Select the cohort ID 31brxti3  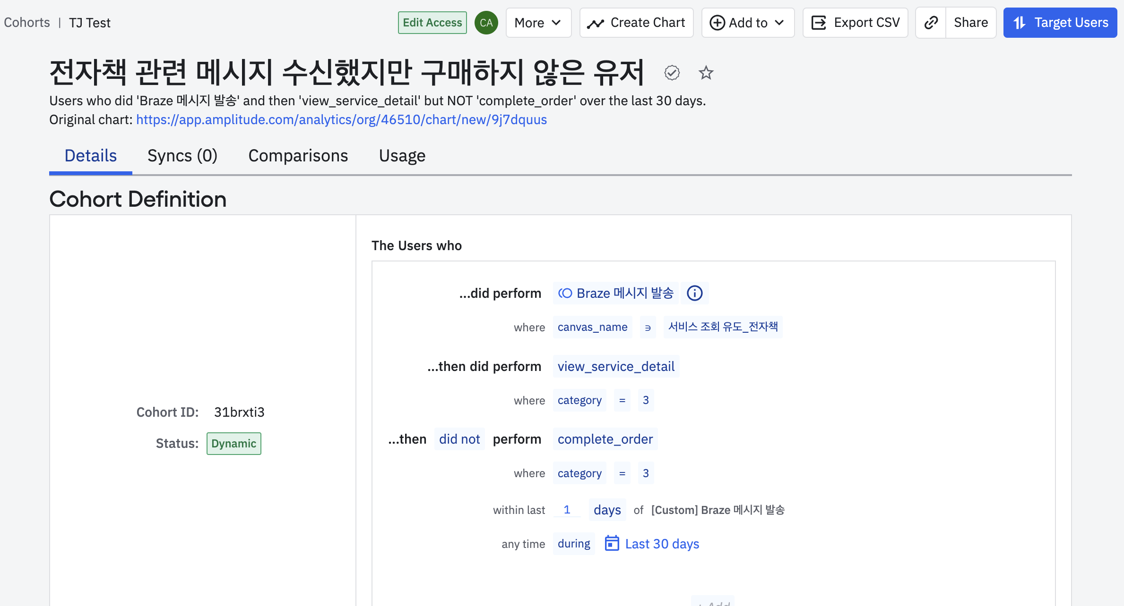click(239, 412)
